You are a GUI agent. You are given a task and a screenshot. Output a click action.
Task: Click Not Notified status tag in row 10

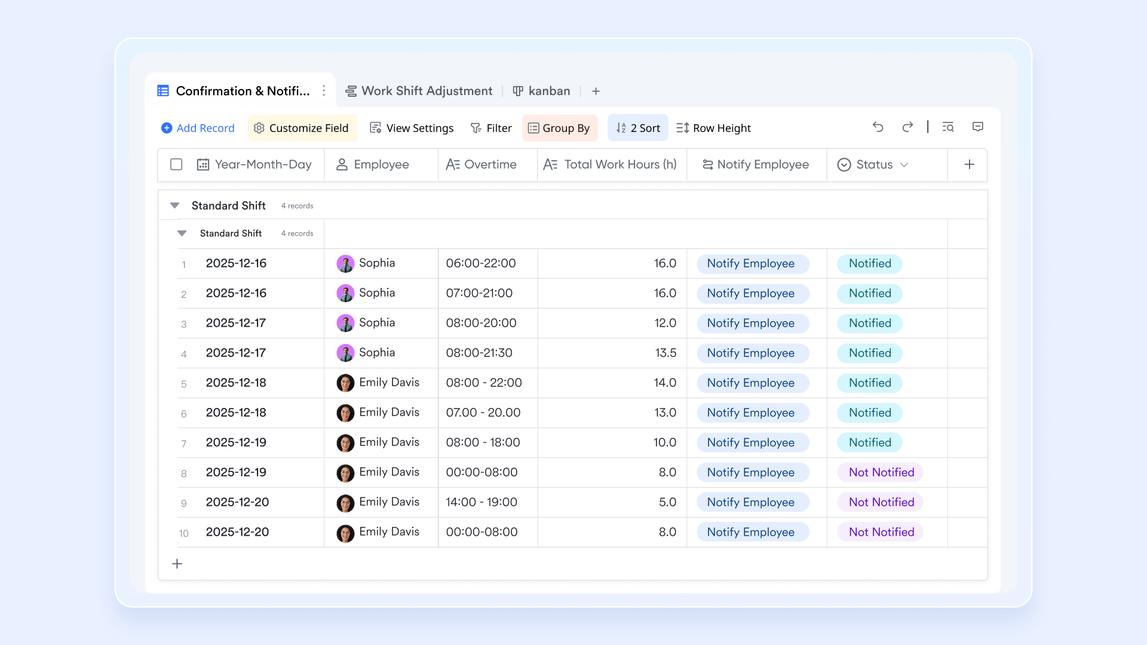tap(881, 532)
